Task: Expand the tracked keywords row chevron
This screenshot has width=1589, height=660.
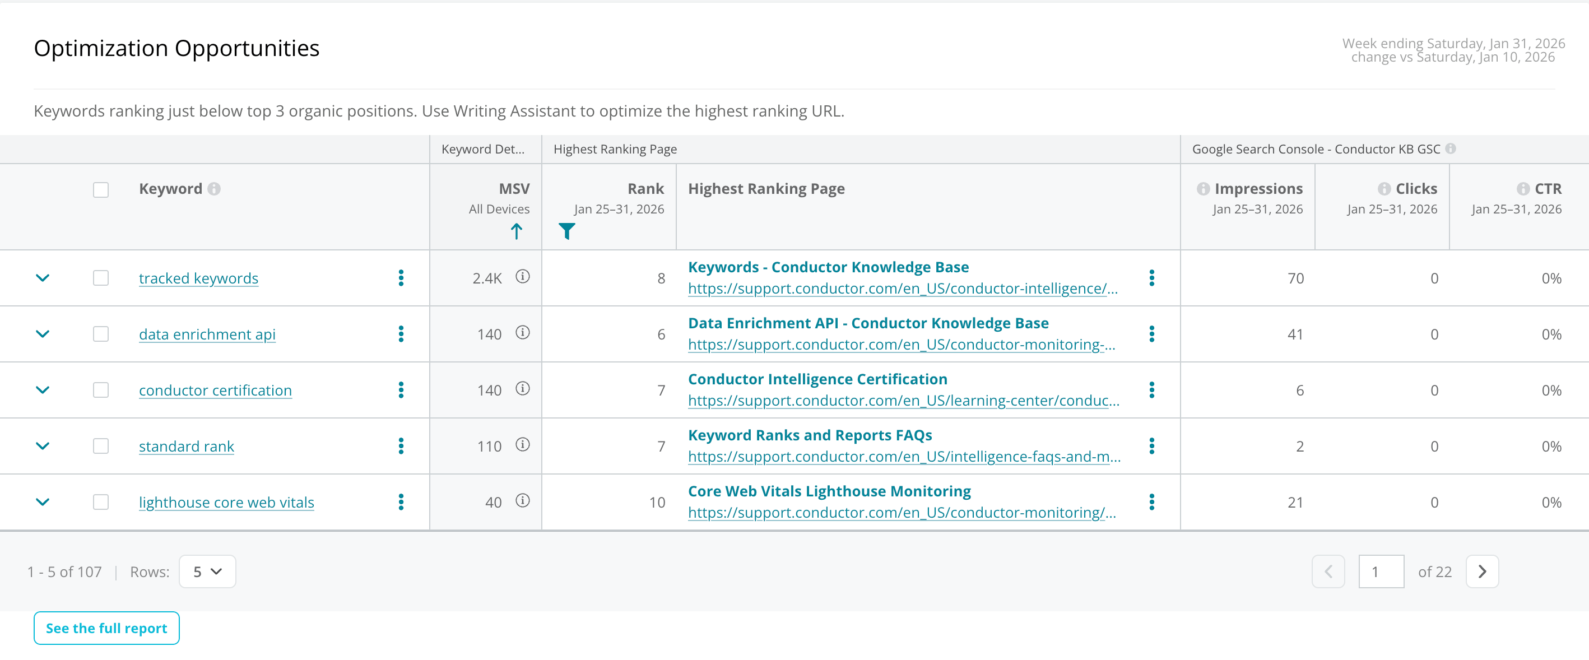Action: (43, 278)
